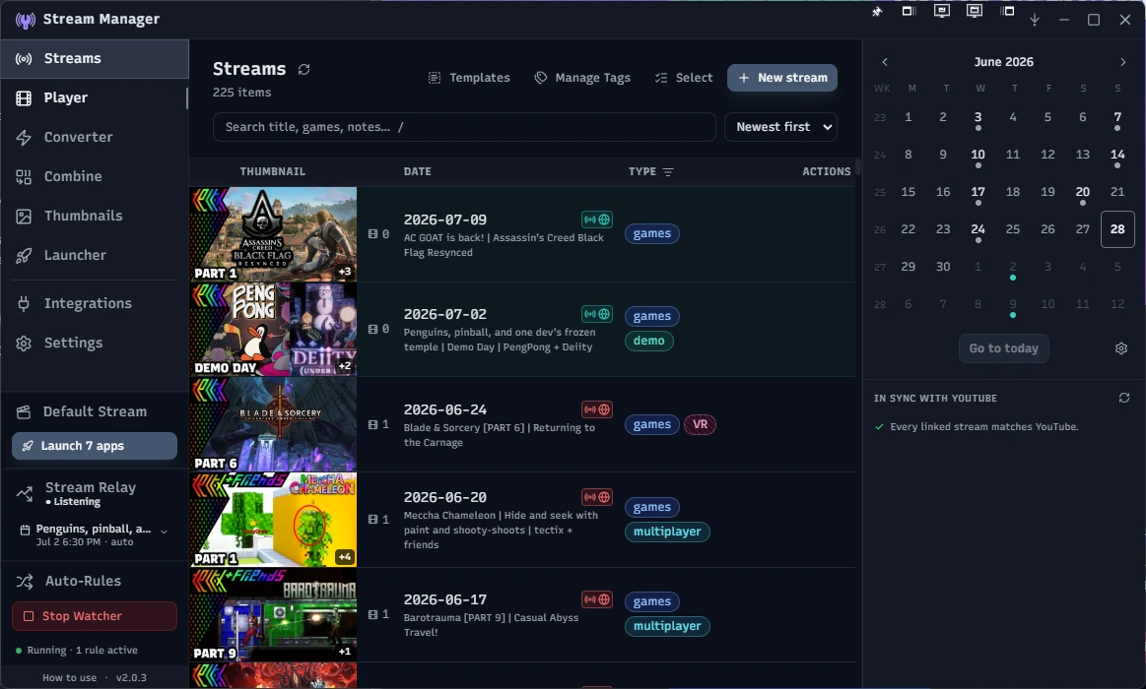1146x689 pixels.
Task: Click the red status icon for 2026-06-24
Action: pyautogui.click(x=596, y=409)
